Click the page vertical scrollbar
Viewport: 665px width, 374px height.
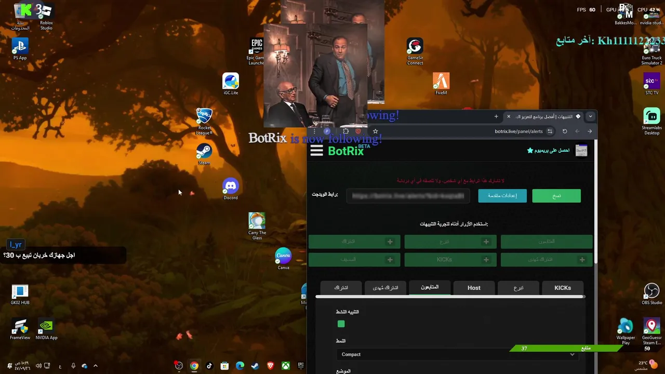[595, 203]
